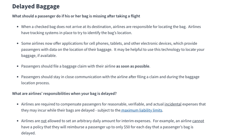Click the underlined word "not"

[43, 121]
